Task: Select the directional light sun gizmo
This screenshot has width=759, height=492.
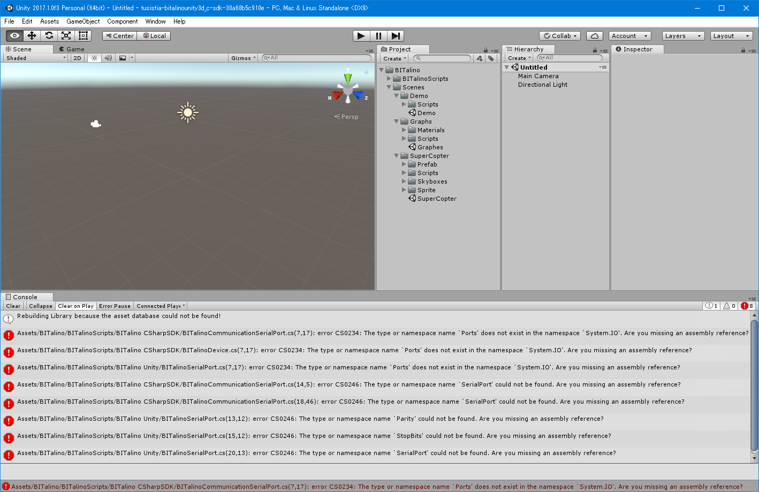Action: pyautogui.click(x=187, y=112)
